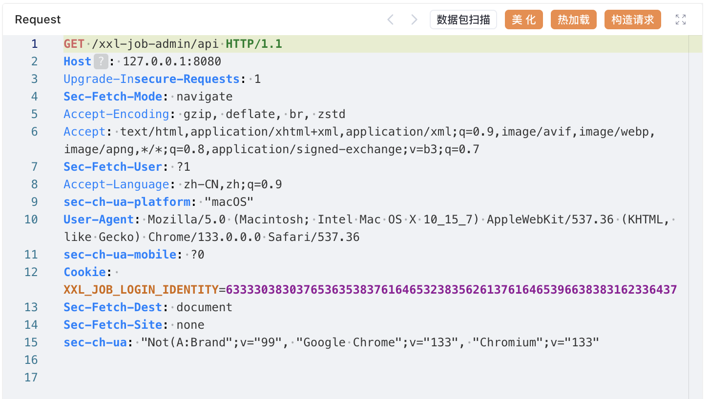
Task: Click the GET method keyword
Action: pyautogui.click(x=74, y=44)
